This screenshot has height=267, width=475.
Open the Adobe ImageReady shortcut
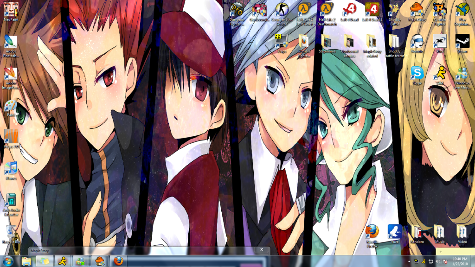click(x=11, y=78)
